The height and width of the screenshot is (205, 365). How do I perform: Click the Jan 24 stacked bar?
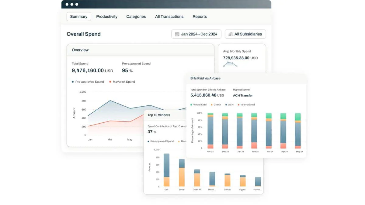240,131
